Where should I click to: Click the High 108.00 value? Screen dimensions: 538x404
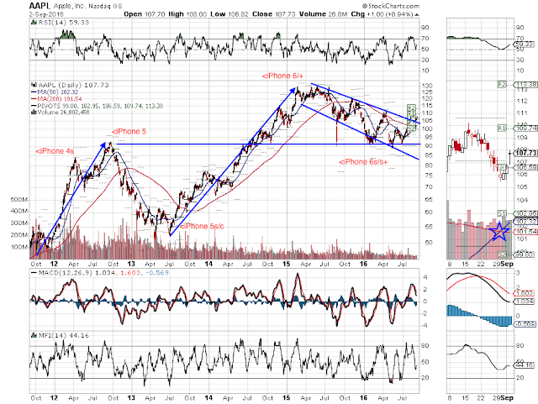tap(187, 14)
